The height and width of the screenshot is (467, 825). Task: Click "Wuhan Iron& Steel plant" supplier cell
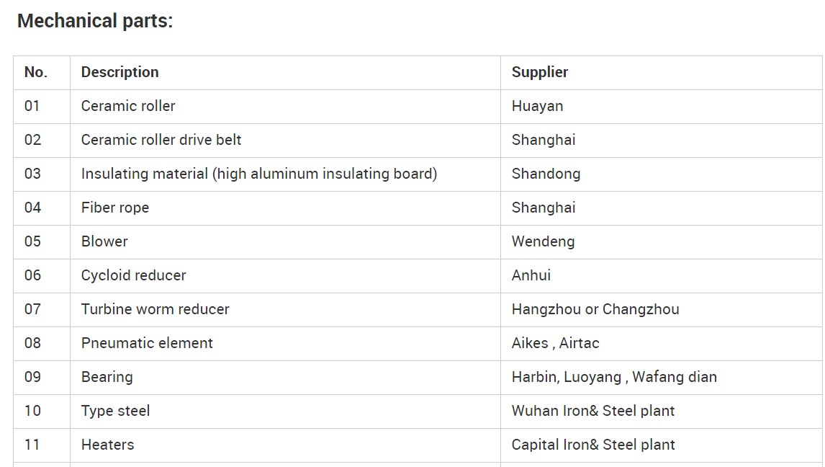coord(593,411)
